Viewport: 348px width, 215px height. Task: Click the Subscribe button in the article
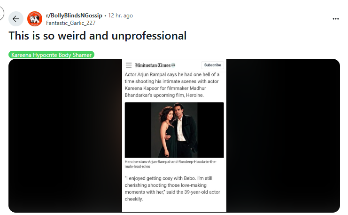coord(212,65)
